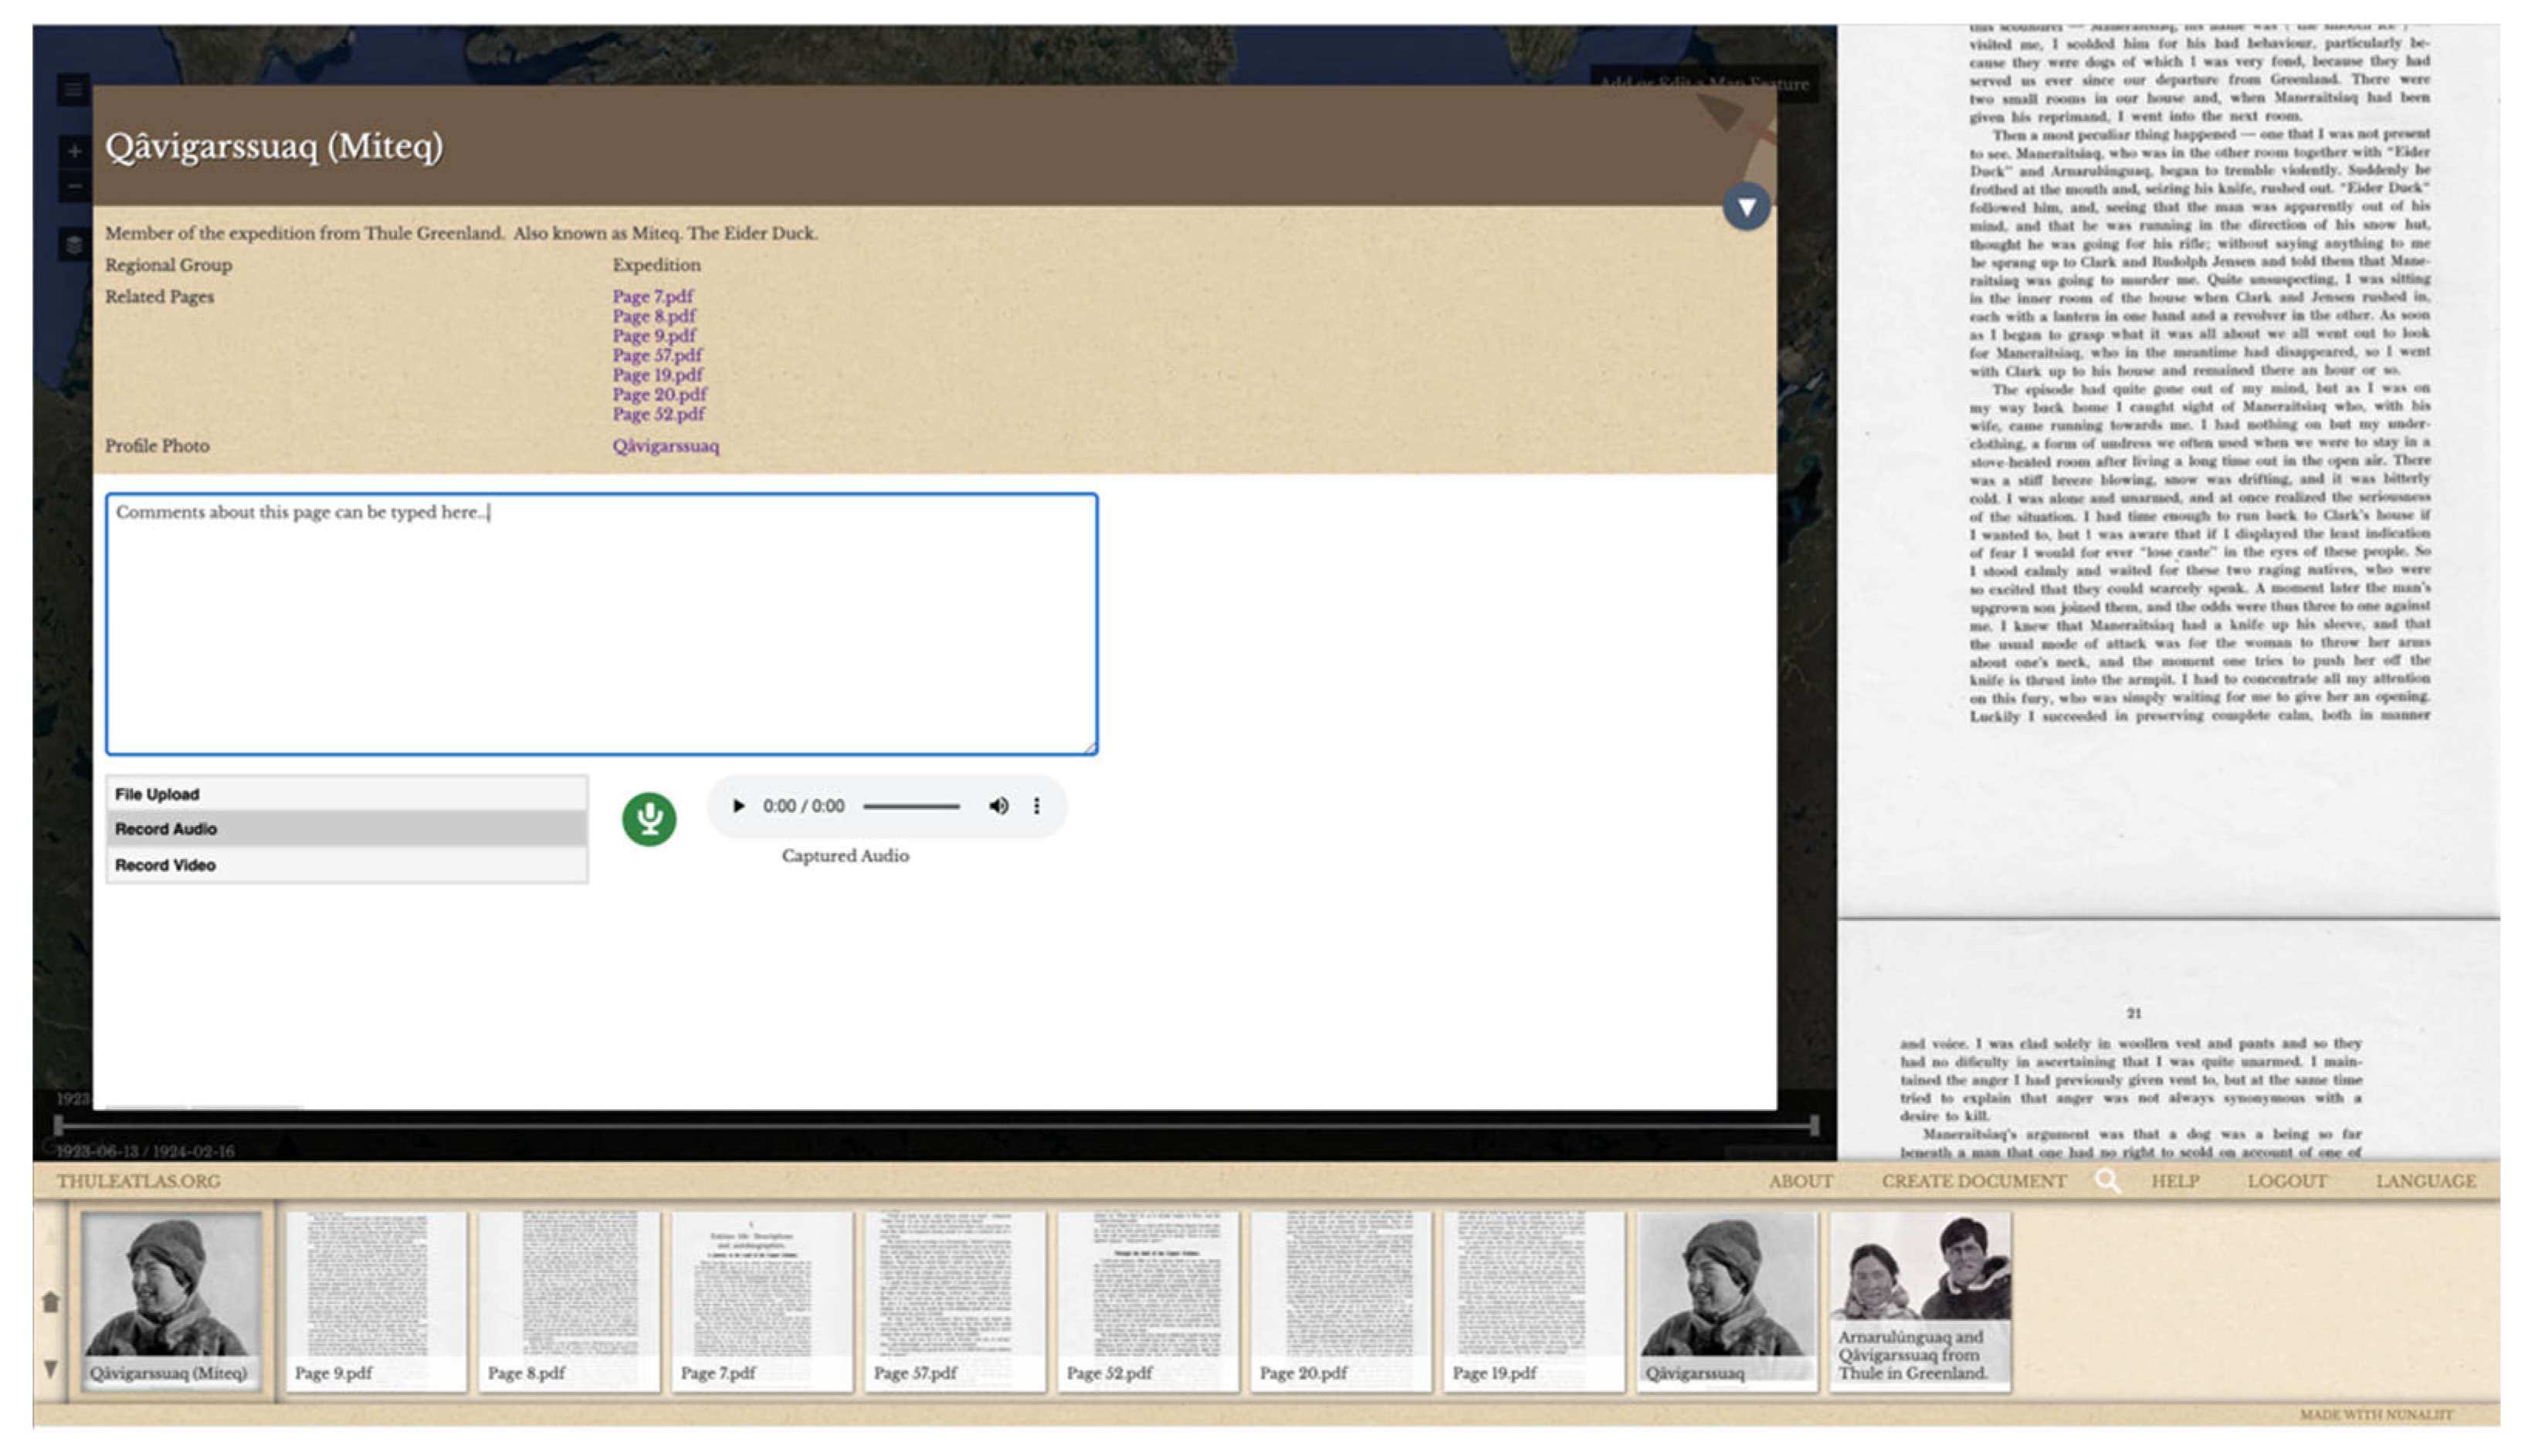
Task: Click the map zoom in plus icon
Action: coord(74,151)
